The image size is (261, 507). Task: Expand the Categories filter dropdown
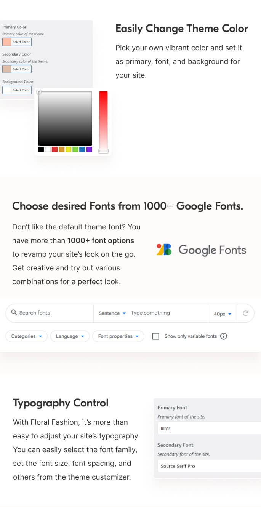coord(26,336)
